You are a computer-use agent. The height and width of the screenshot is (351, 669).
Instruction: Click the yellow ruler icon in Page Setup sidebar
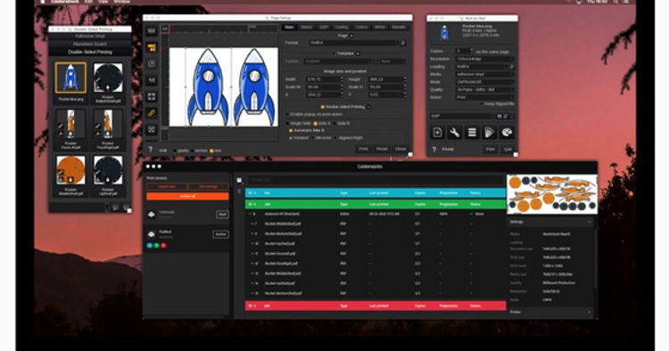point(152,113)
